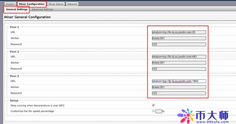This screenshot has height=124, width=236.
Task: Click the Pool 1 Password field
Action: [x=179, y=44]
